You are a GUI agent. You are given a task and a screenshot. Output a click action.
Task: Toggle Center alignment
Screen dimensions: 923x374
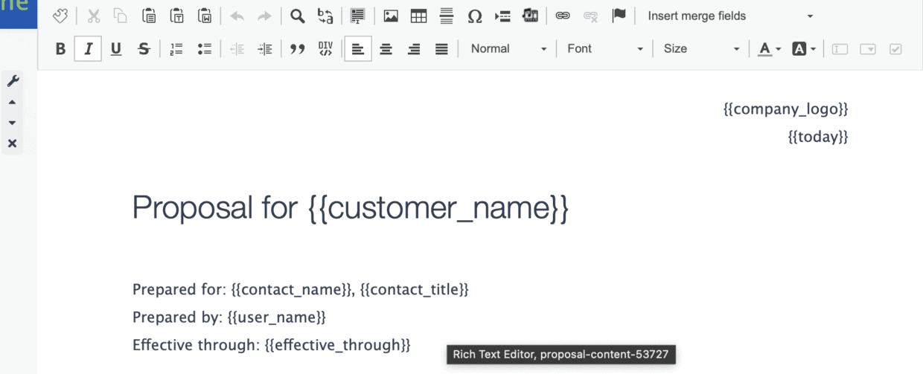click(x=386, y=49)
